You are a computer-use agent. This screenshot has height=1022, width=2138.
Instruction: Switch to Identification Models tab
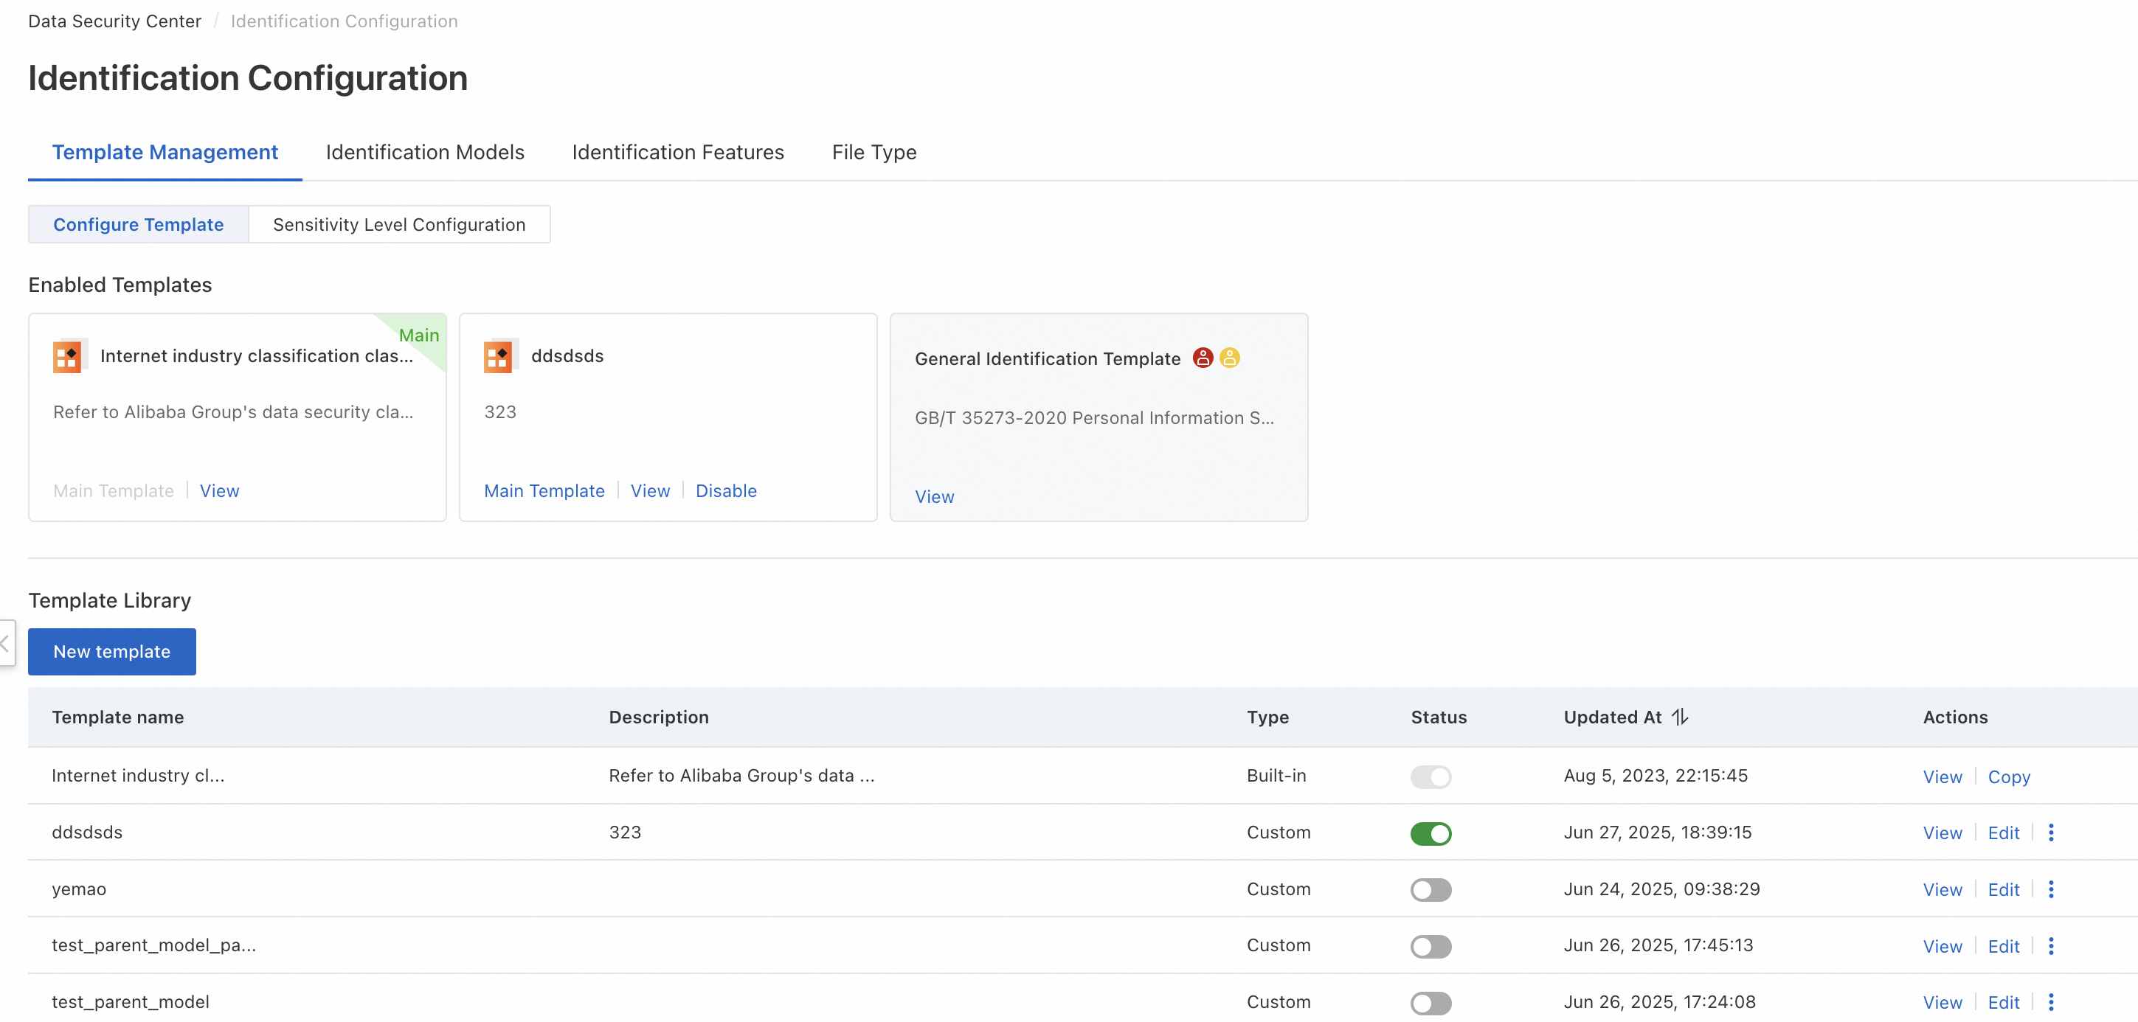[425, 152]
